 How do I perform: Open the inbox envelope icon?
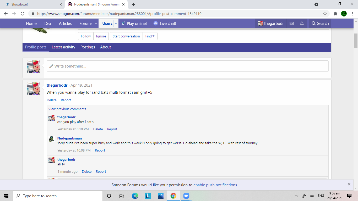[x=291, y=24]
